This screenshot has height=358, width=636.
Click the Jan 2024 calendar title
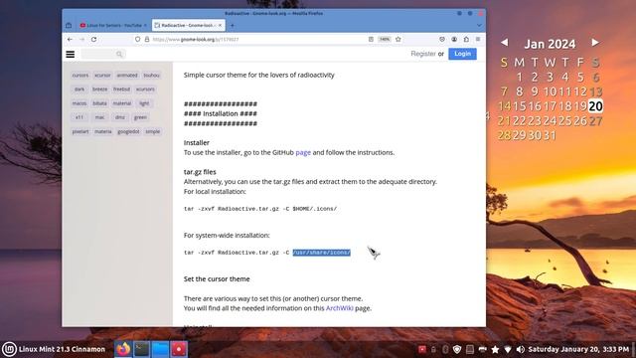click(x=550, y=44)
